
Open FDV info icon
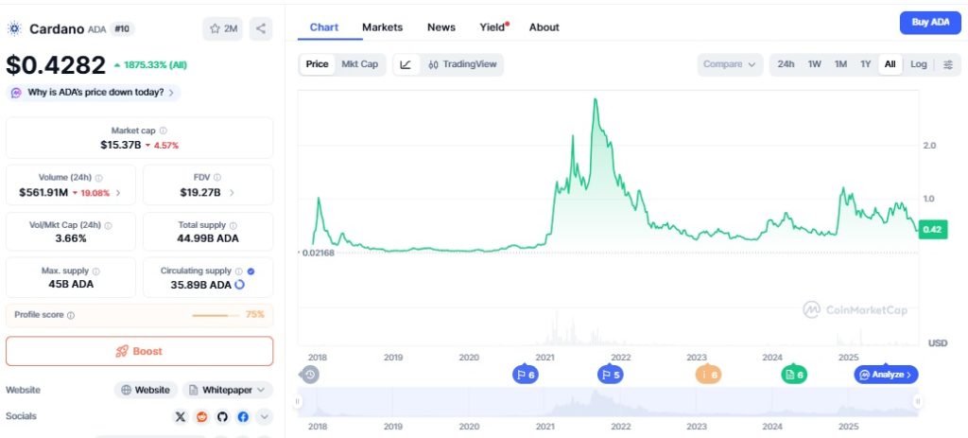click(217, 178)
